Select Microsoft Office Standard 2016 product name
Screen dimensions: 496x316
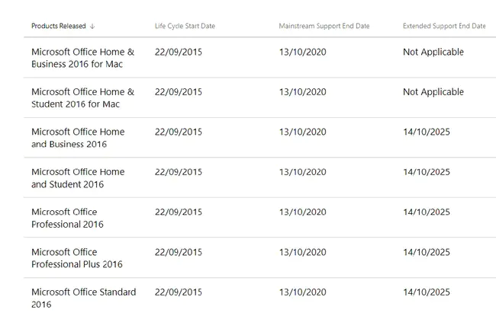83,298
